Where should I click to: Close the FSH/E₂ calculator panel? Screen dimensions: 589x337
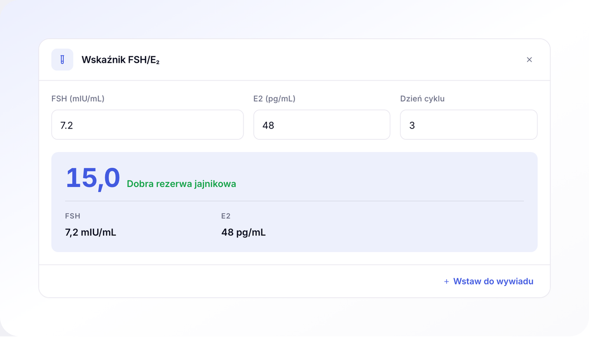tap(529, 60)
